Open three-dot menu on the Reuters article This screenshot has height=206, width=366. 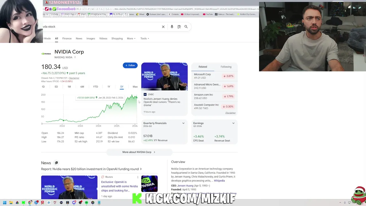[x=138, y=177]
